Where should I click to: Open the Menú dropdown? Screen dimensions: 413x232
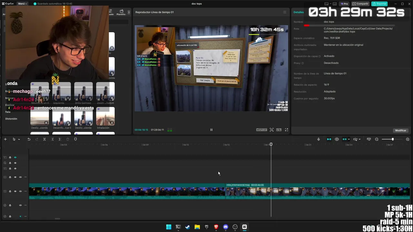coord(22,4)
